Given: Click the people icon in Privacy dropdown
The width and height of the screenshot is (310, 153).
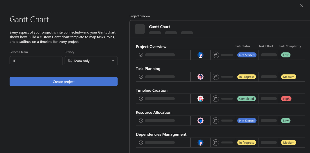Looking at the screenshot, I should pos(70,61).
